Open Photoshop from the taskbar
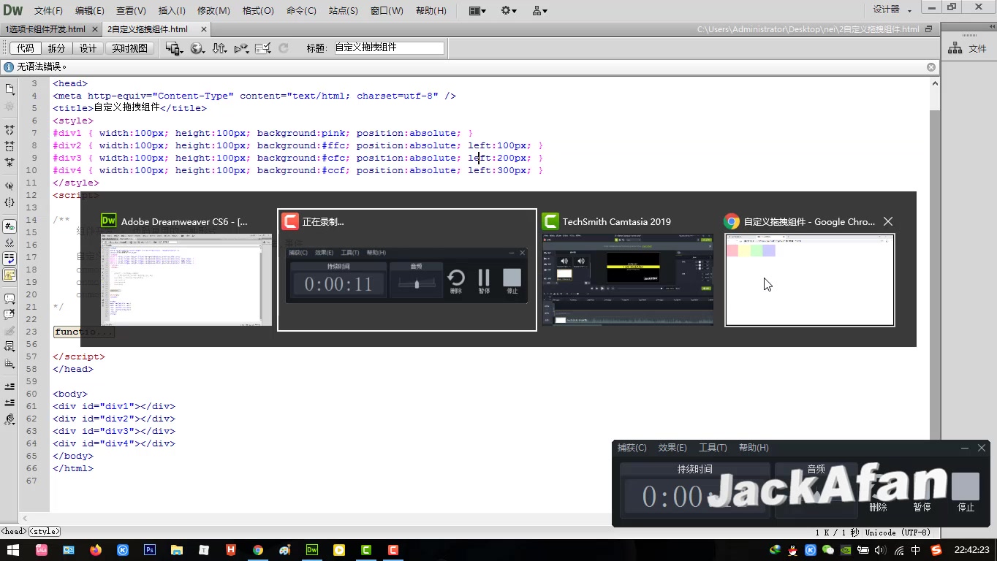 [150, 550]
